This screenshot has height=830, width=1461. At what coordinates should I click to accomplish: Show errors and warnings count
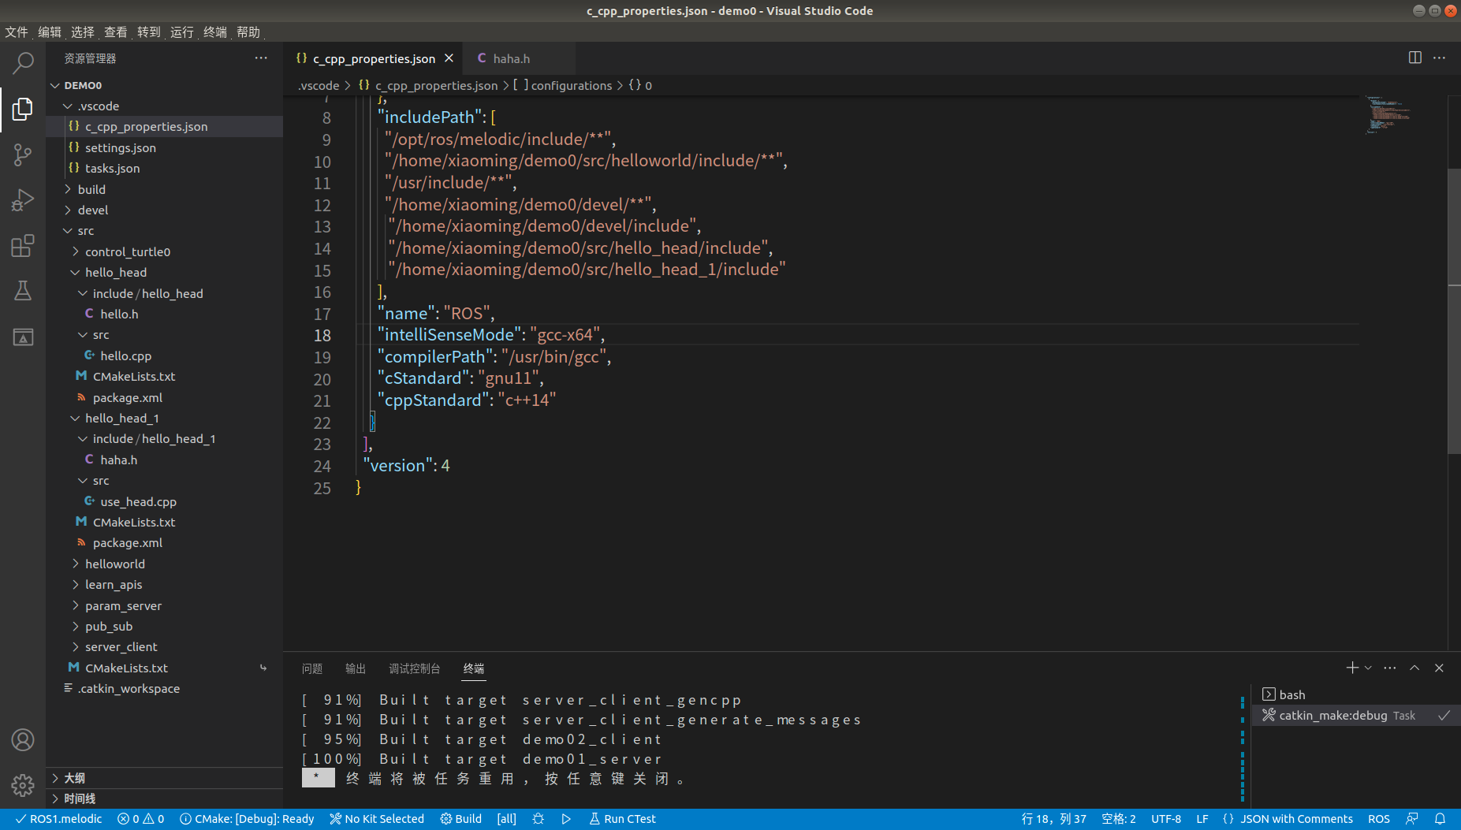point(141,819)
